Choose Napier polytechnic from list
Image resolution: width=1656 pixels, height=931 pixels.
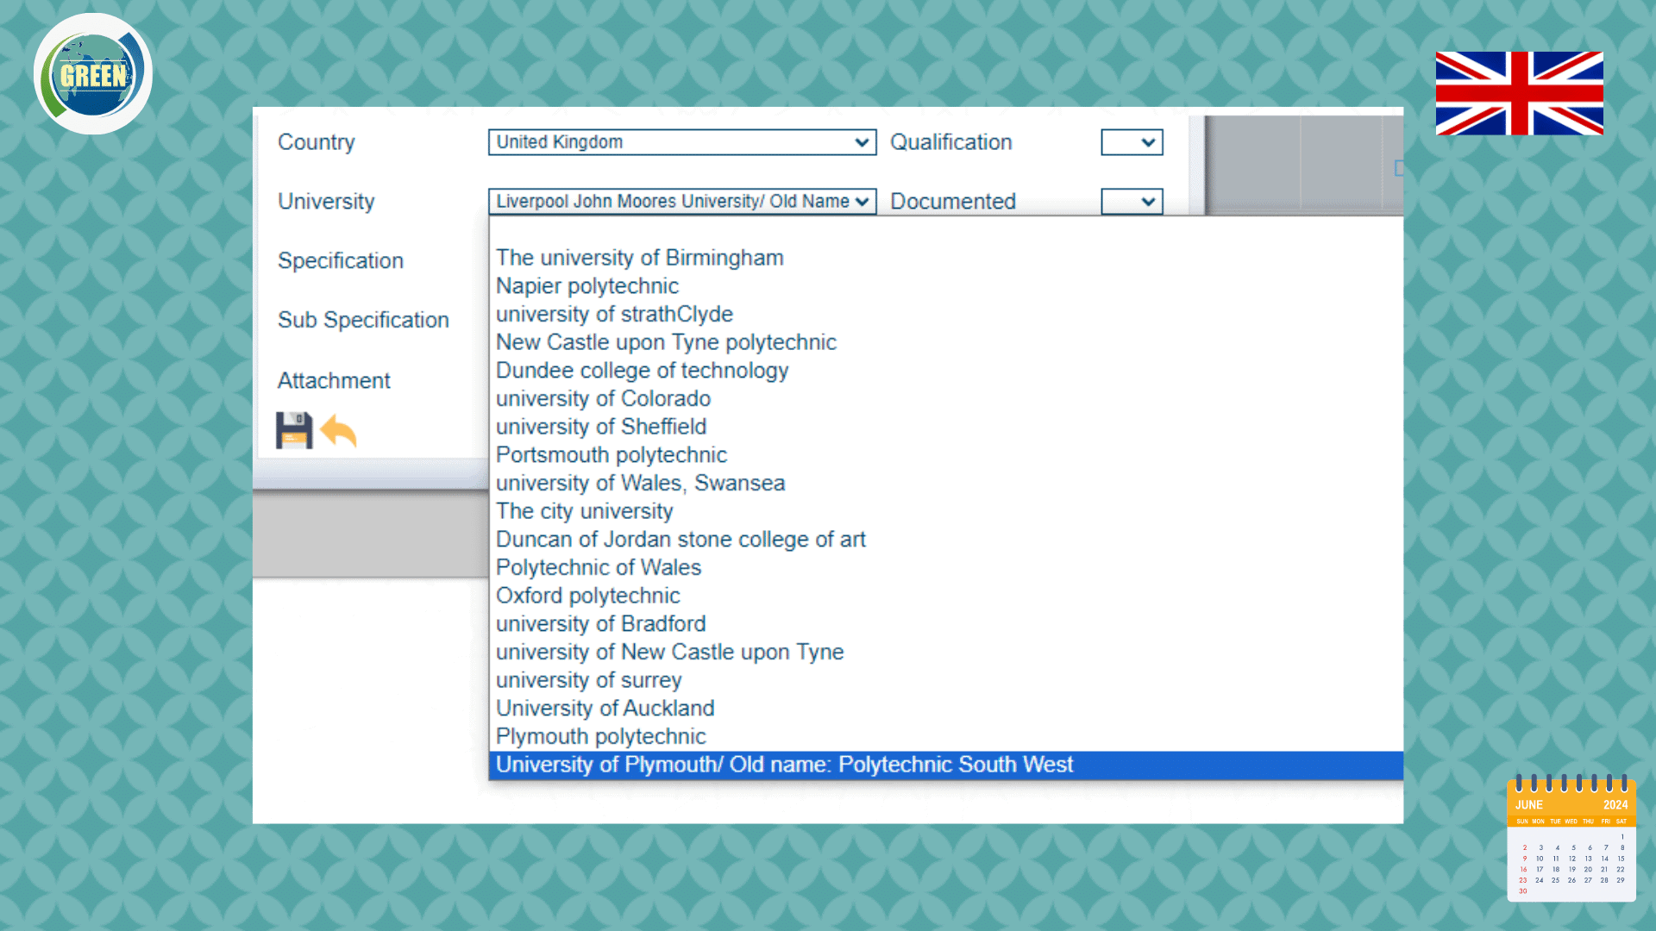pos(586,286)
